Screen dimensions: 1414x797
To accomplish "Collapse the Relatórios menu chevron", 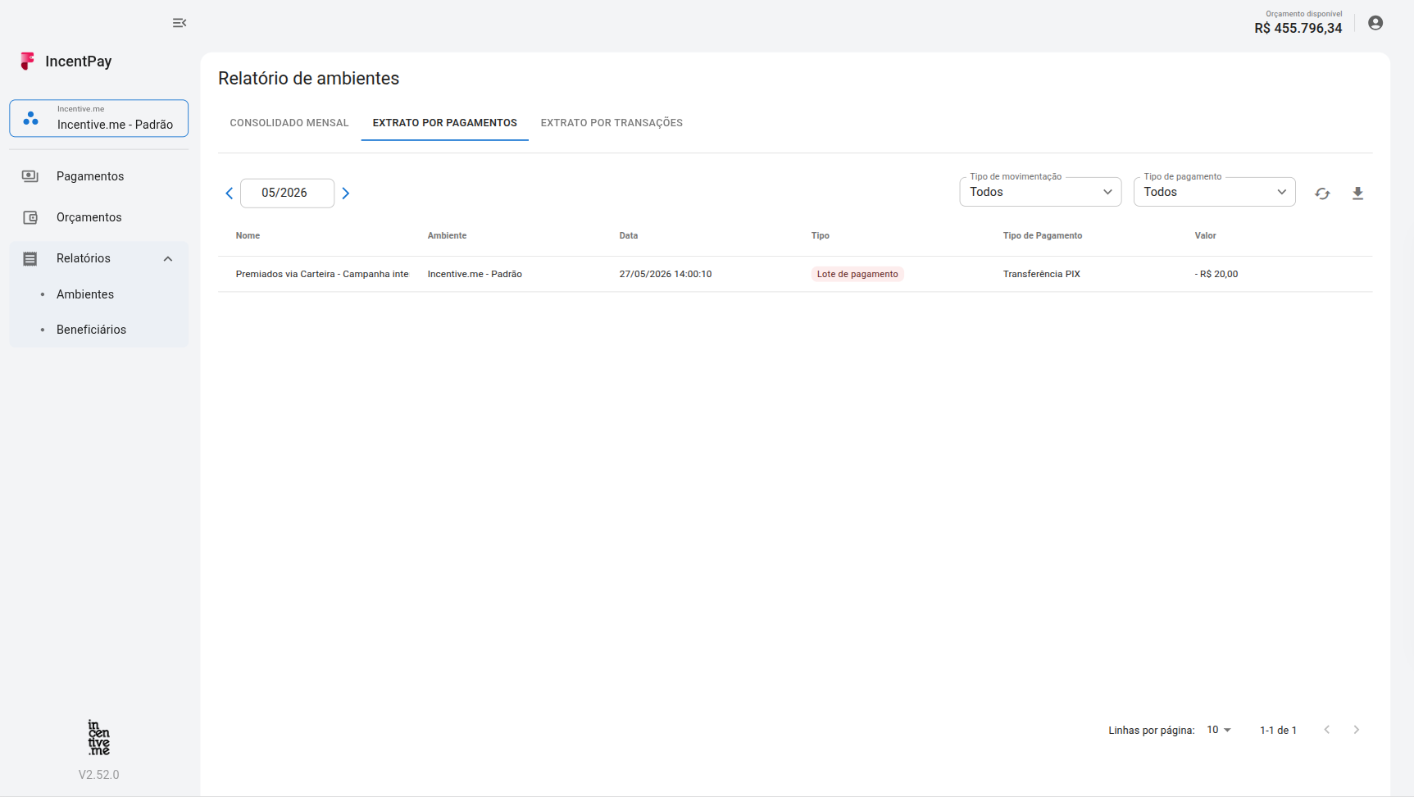I will click(168, 258).
